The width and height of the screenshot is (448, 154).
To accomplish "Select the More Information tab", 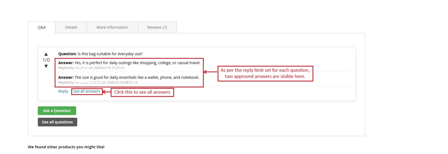I will [112, 27].
